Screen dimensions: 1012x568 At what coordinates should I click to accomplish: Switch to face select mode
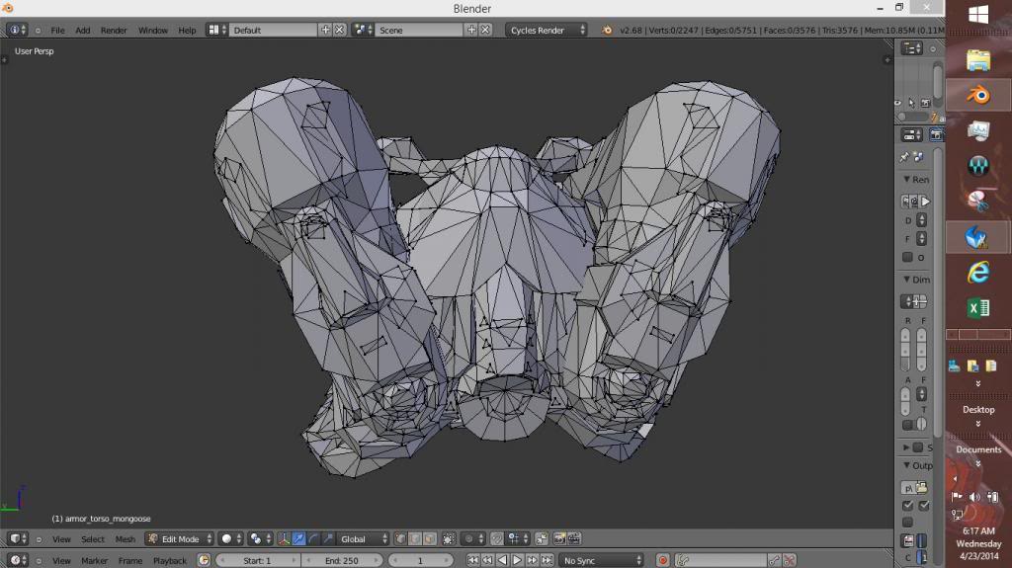(x=430, y=539)
